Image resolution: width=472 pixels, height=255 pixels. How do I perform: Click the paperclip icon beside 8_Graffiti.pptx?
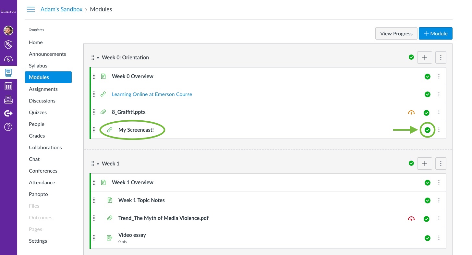(x=103, y=112)
